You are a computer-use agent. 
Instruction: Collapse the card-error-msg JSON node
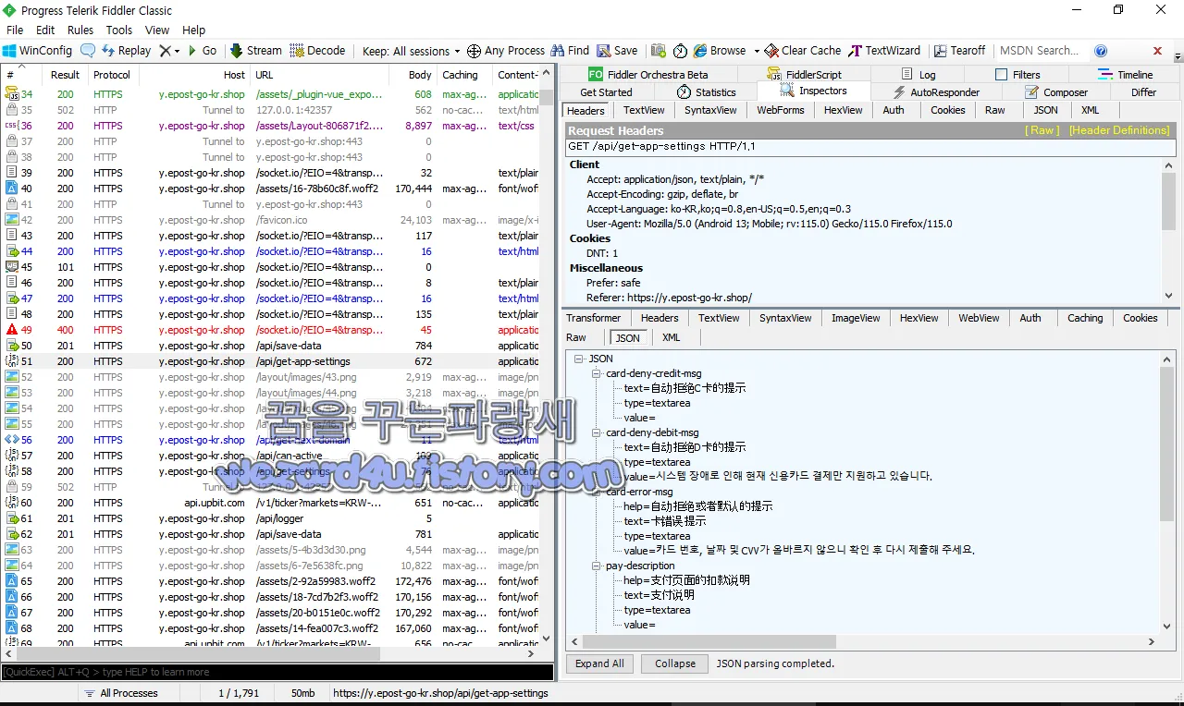(595, 492)
